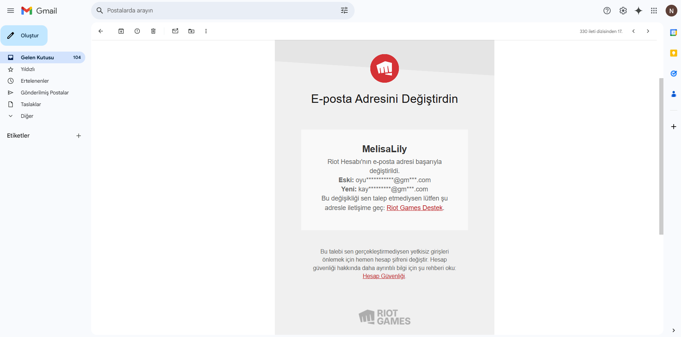This screenshot has height=337, width=681.
Task: Archive this email
Action: pyautogui.click(x=121, y=31)
